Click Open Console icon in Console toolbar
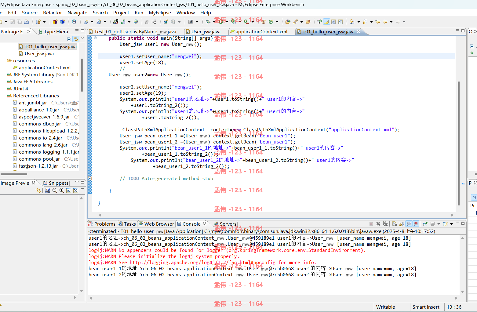 tap(445, 224)
